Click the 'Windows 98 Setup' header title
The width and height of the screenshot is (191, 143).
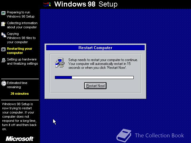[x=86, y=4]
